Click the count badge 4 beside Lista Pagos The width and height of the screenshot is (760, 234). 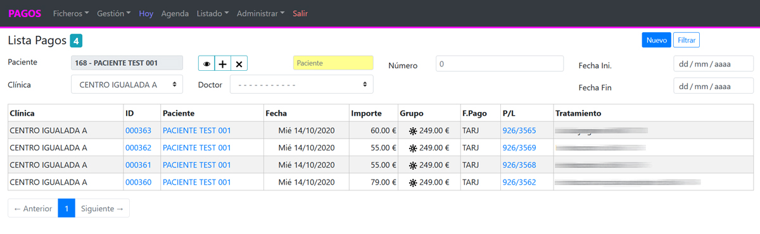76,41
